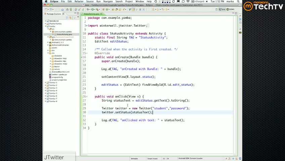The height and width of the screenshot is (161, 285).
Task: Click the Smart Insert status bar entry
Action: point(152,159)
